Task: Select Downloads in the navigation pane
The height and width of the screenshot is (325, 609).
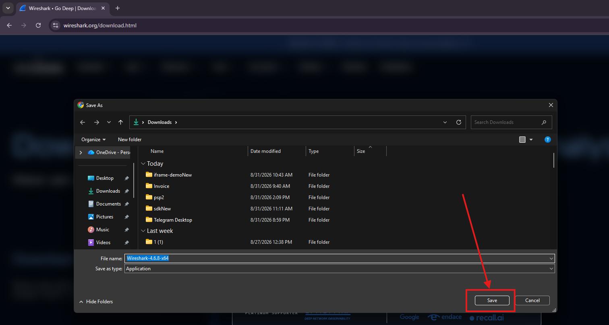Action: coord(108,191)
